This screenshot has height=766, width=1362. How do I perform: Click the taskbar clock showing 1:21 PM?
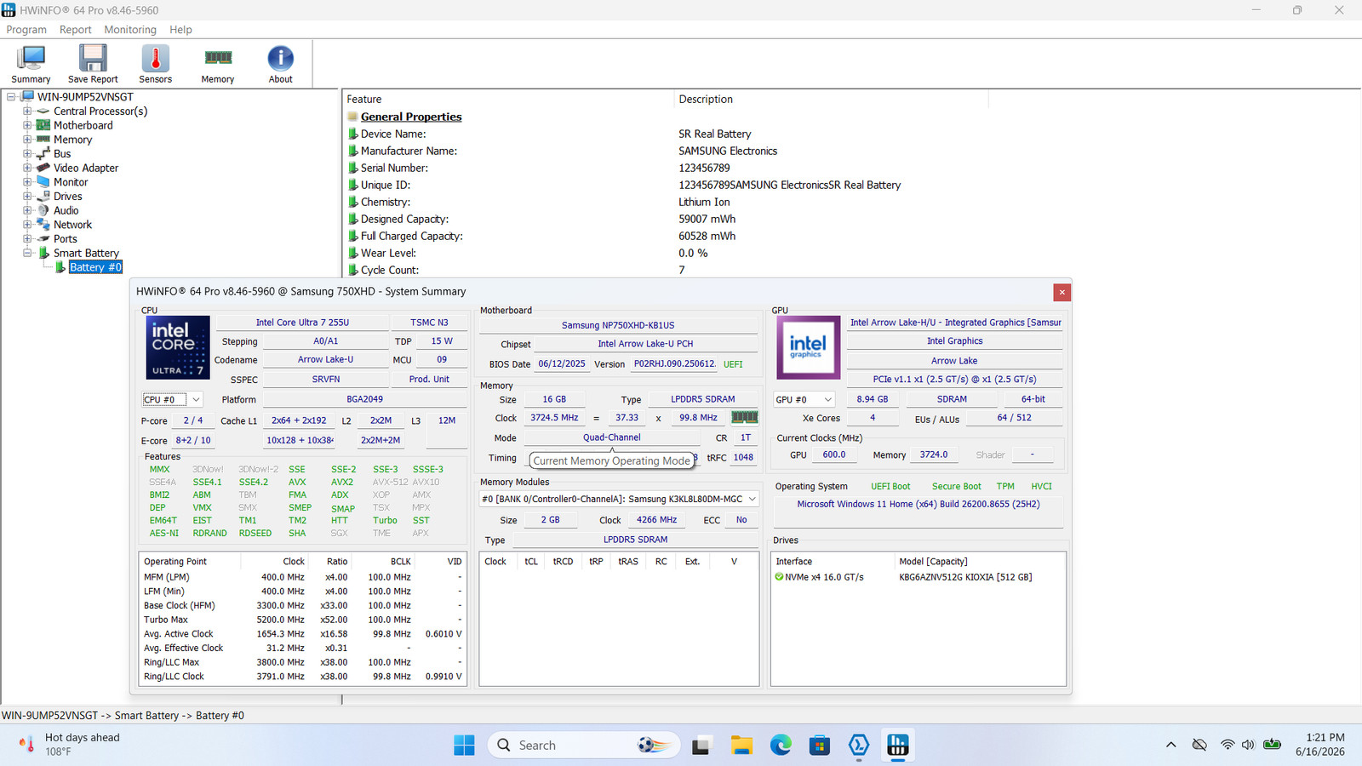pos(1320,745)
